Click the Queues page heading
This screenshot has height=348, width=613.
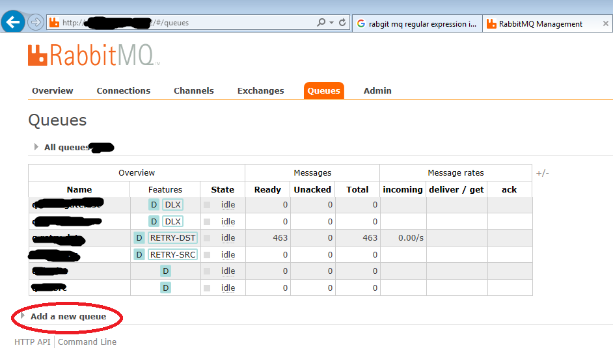pyautogui.click(x=57, y=120)
